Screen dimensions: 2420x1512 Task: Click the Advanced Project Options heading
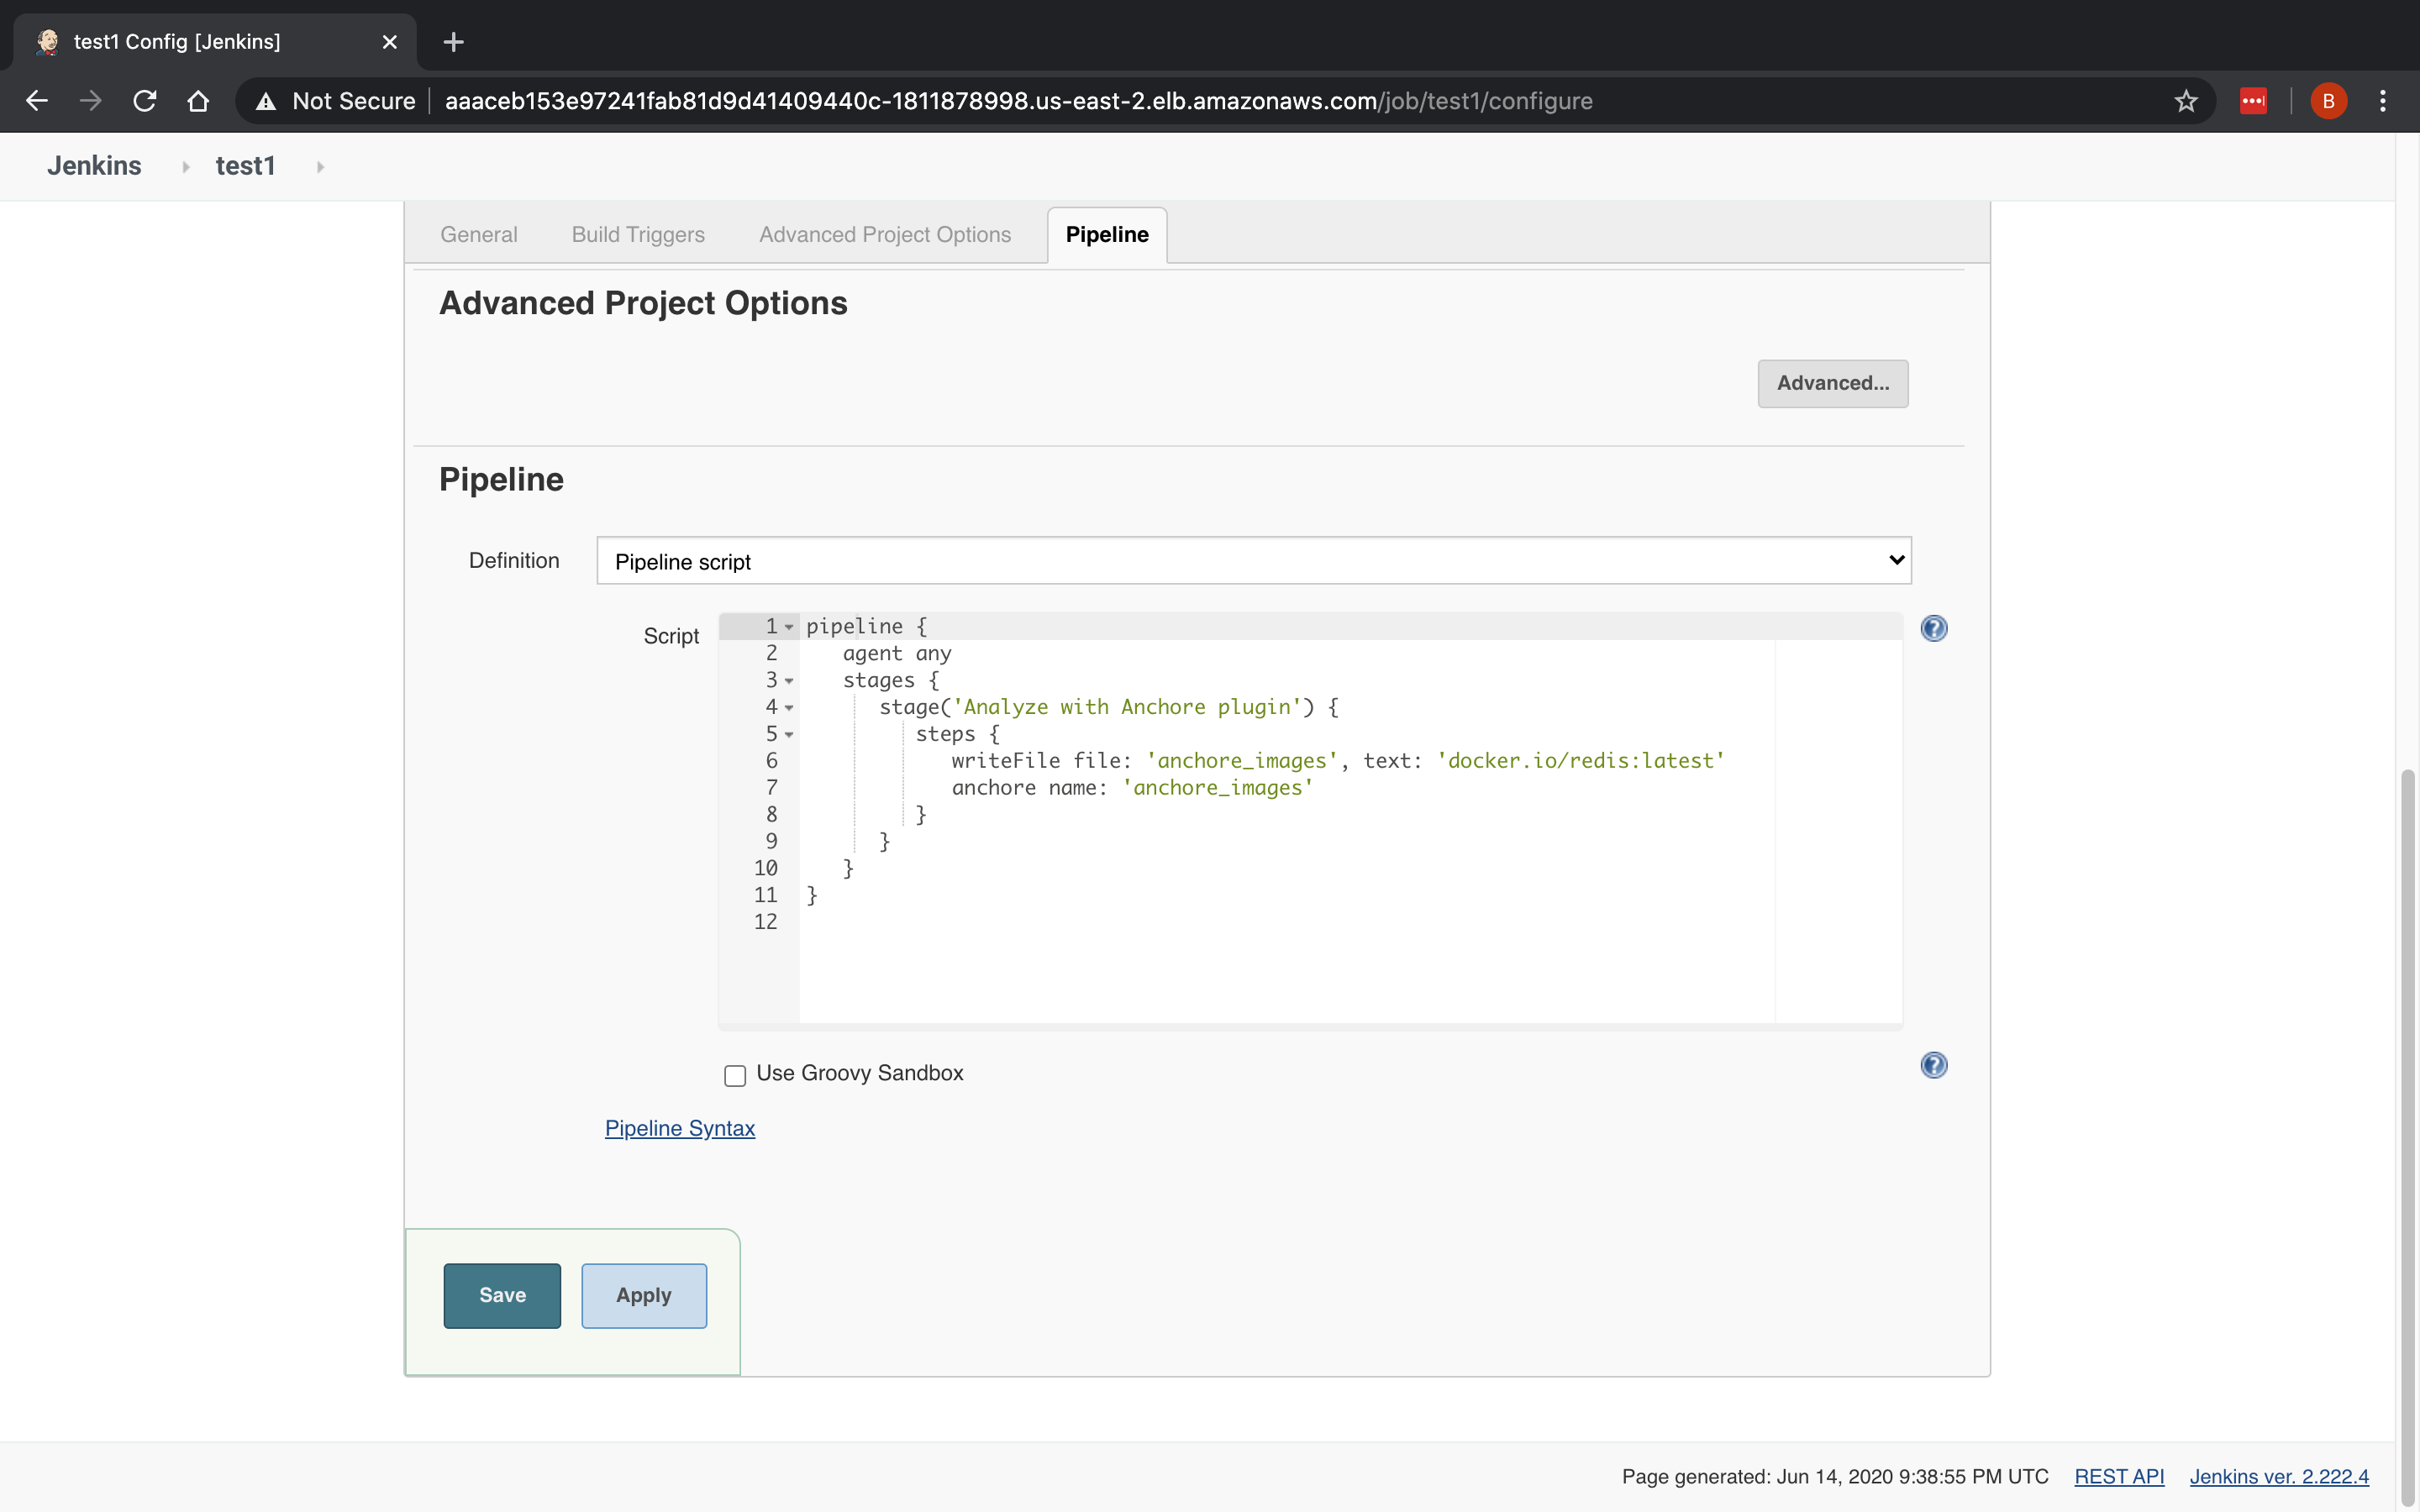tap(643, 303)
